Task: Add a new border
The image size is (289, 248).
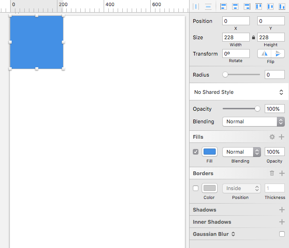Action: [x=282, y=173]
